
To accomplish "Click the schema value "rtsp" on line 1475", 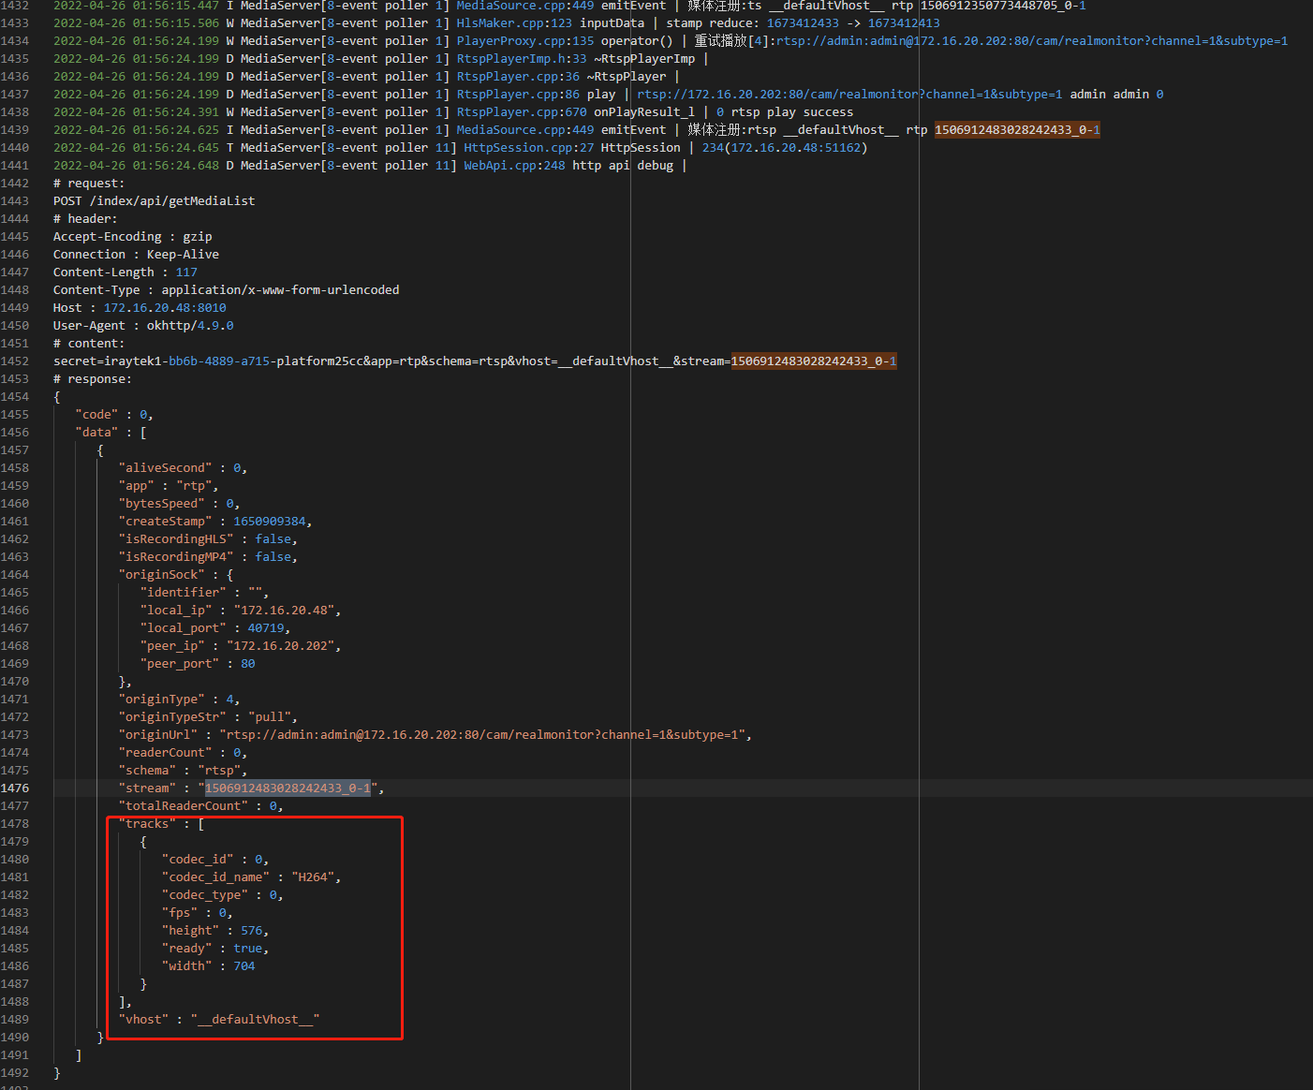I will click(219, 771).
